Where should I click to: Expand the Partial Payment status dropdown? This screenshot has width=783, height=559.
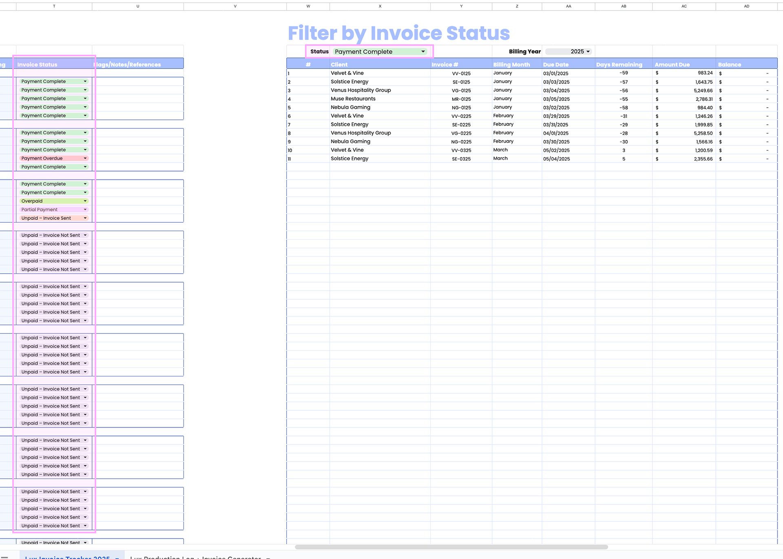point(85,210)
